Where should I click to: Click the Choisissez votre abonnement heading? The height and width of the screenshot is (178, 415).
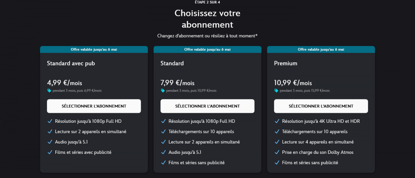(x=207, y=19)
